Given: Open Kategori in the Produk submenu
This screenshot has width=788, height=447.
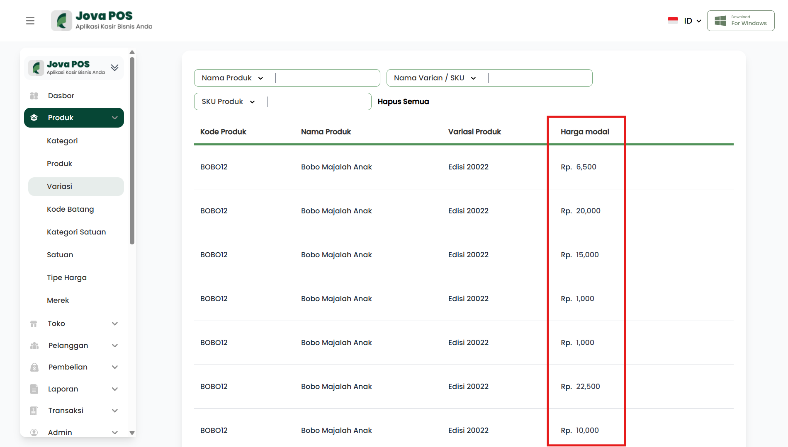Looking at the screenshot, I should (62, 141).
